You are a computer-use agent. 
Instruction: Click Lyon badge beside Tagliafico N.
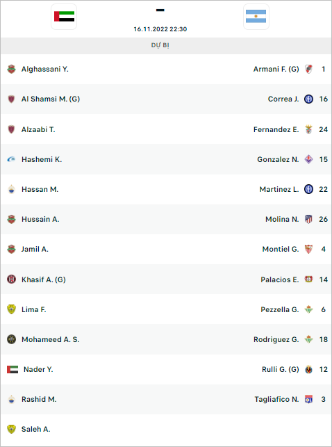click(308, 399)
